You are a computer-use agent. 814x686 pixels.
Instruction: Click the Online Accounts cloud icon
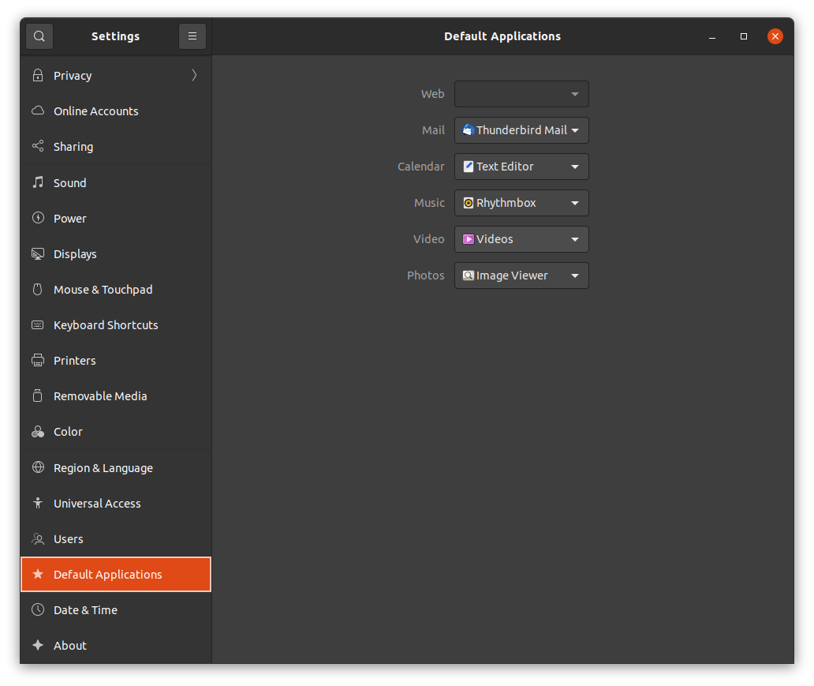pos(38,111)
